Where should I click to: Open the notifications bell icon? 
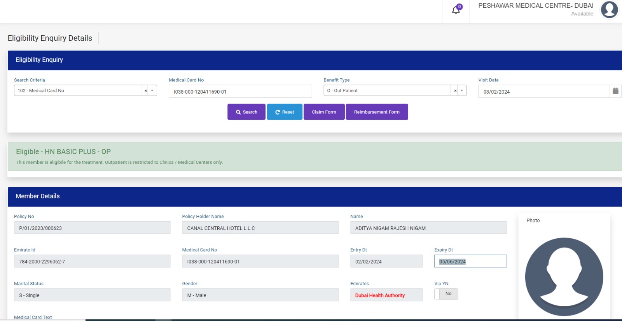pos(456,10)
